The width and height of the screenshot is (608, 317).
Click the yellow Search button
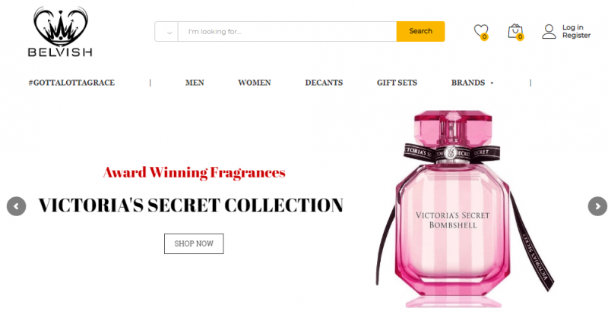[420, 31]
